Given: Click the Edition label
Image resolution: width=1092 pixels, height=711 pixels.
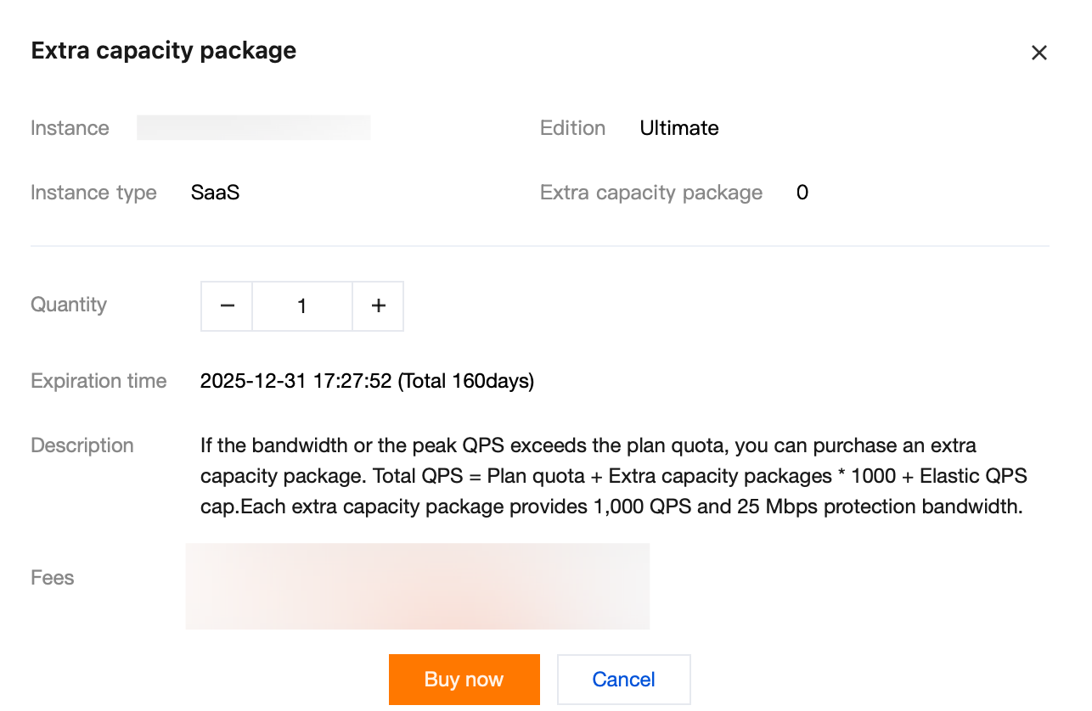Looking at the screenshot, I should point(572,128).
